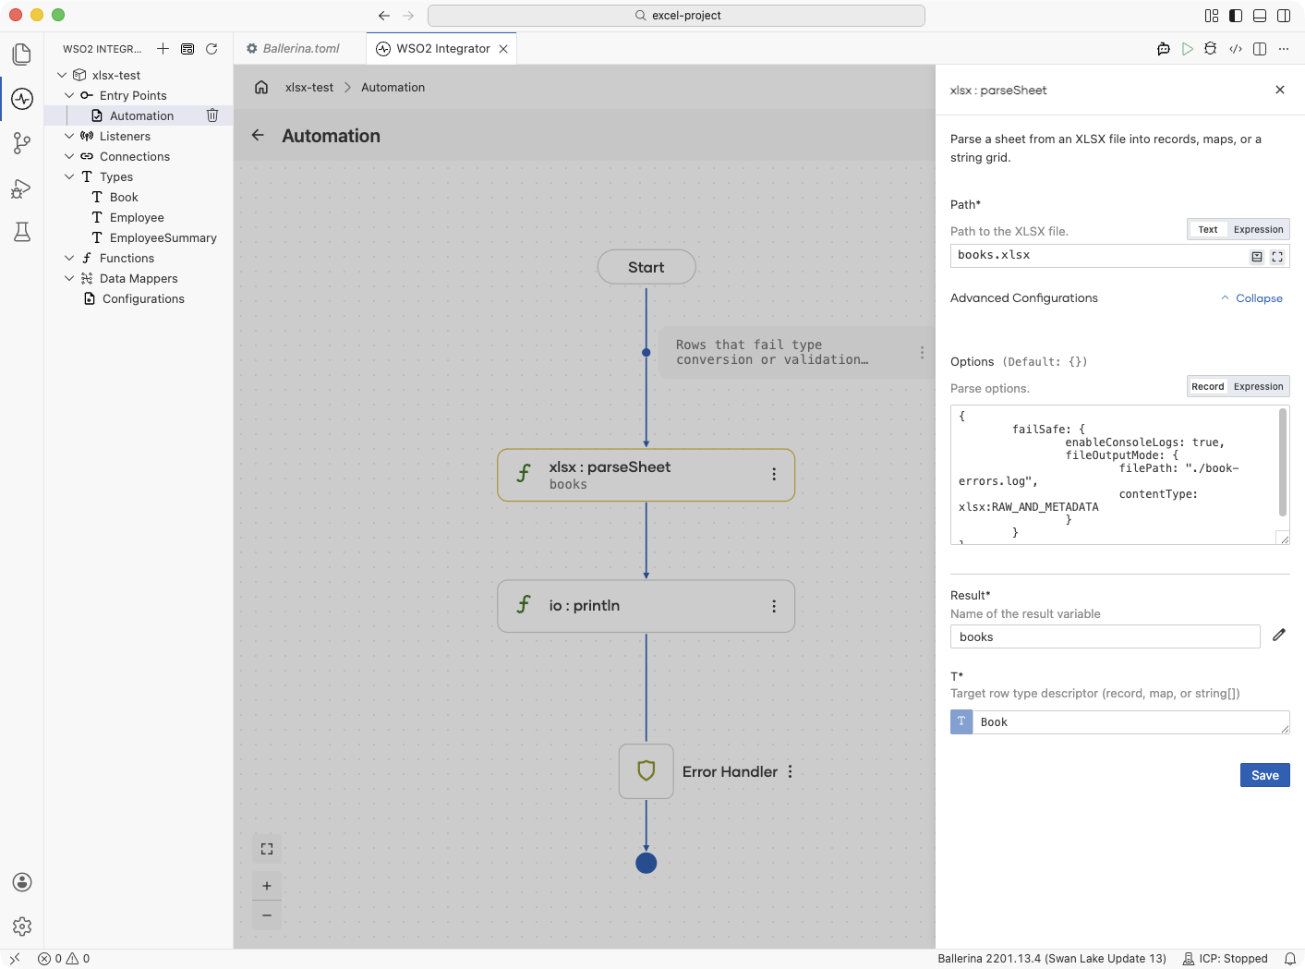This screenshot has width=1305, height=969.
Task: Toggle the primary sidebar in title bar
Action: [1236, 16]
